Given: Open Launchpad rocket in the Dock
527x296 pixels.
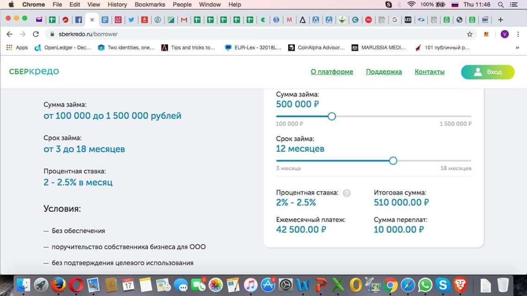Looking at the screenshot, I should click(41, 285).
